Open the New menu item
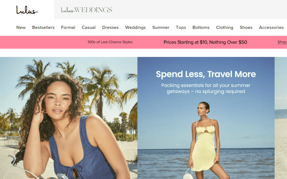Screen dimensions: 287x179 pos(21,27)
